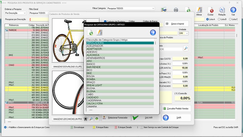This screenshot has width=243, height=137.
Task: Click the Excluir delete icon
Action: tap(211, 10)
